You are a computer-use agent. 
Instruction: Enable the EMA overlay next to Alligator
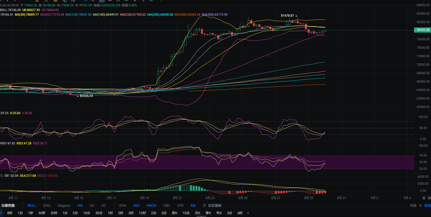pyautogui.click(x=47, y=205)
